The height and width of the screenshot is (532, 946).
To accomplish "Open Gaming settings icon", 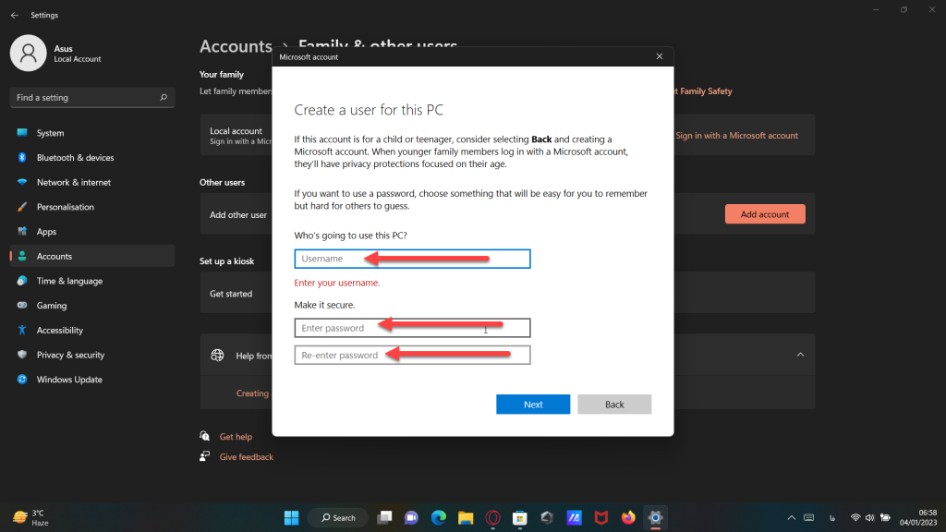I will (22, 306).
